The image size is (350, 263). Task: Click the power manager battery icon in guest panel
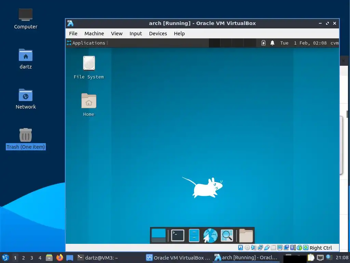tap(264, 43)
